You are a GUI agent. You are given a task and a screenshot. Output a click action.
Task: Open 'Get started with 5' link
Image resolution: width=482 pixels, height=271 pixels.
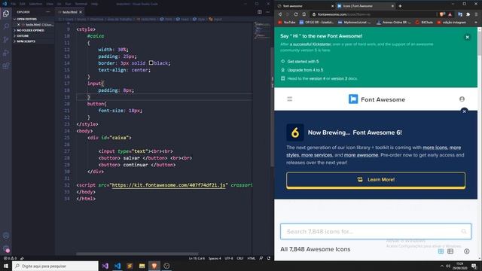(x=303, y=62)
